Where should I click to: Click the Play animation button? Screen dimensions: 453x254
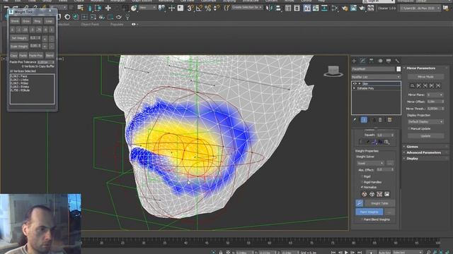coord(346,253)
